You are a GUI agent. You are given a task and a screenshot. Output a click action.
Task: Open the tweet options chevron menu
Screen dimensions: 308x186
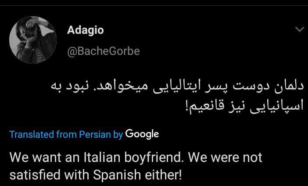pos(299,29)
